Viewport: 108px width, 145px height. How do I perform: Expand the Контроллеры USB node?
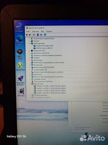click(30, 70)
